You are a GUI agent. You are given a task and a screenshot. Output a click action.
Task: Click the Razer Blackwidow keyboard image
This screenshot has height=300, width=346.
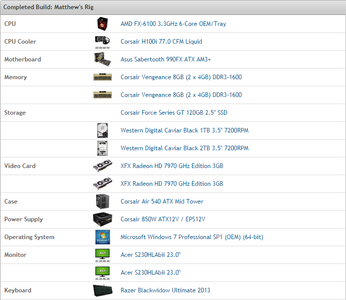(x=103, y=290)
